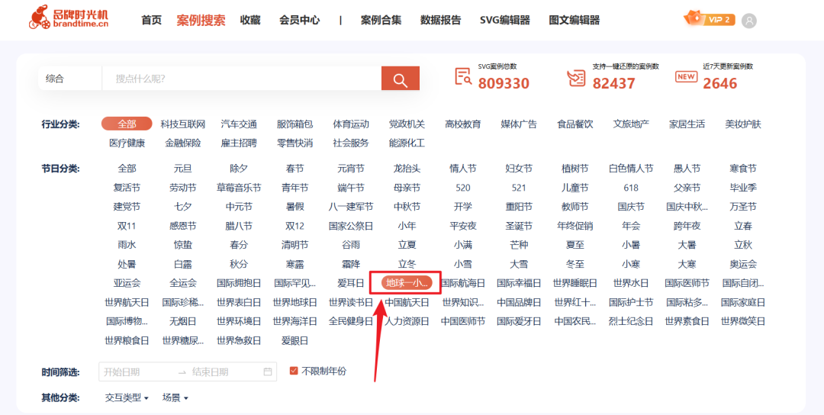Select 媒体广告 industry filter

tap(519, 124)
